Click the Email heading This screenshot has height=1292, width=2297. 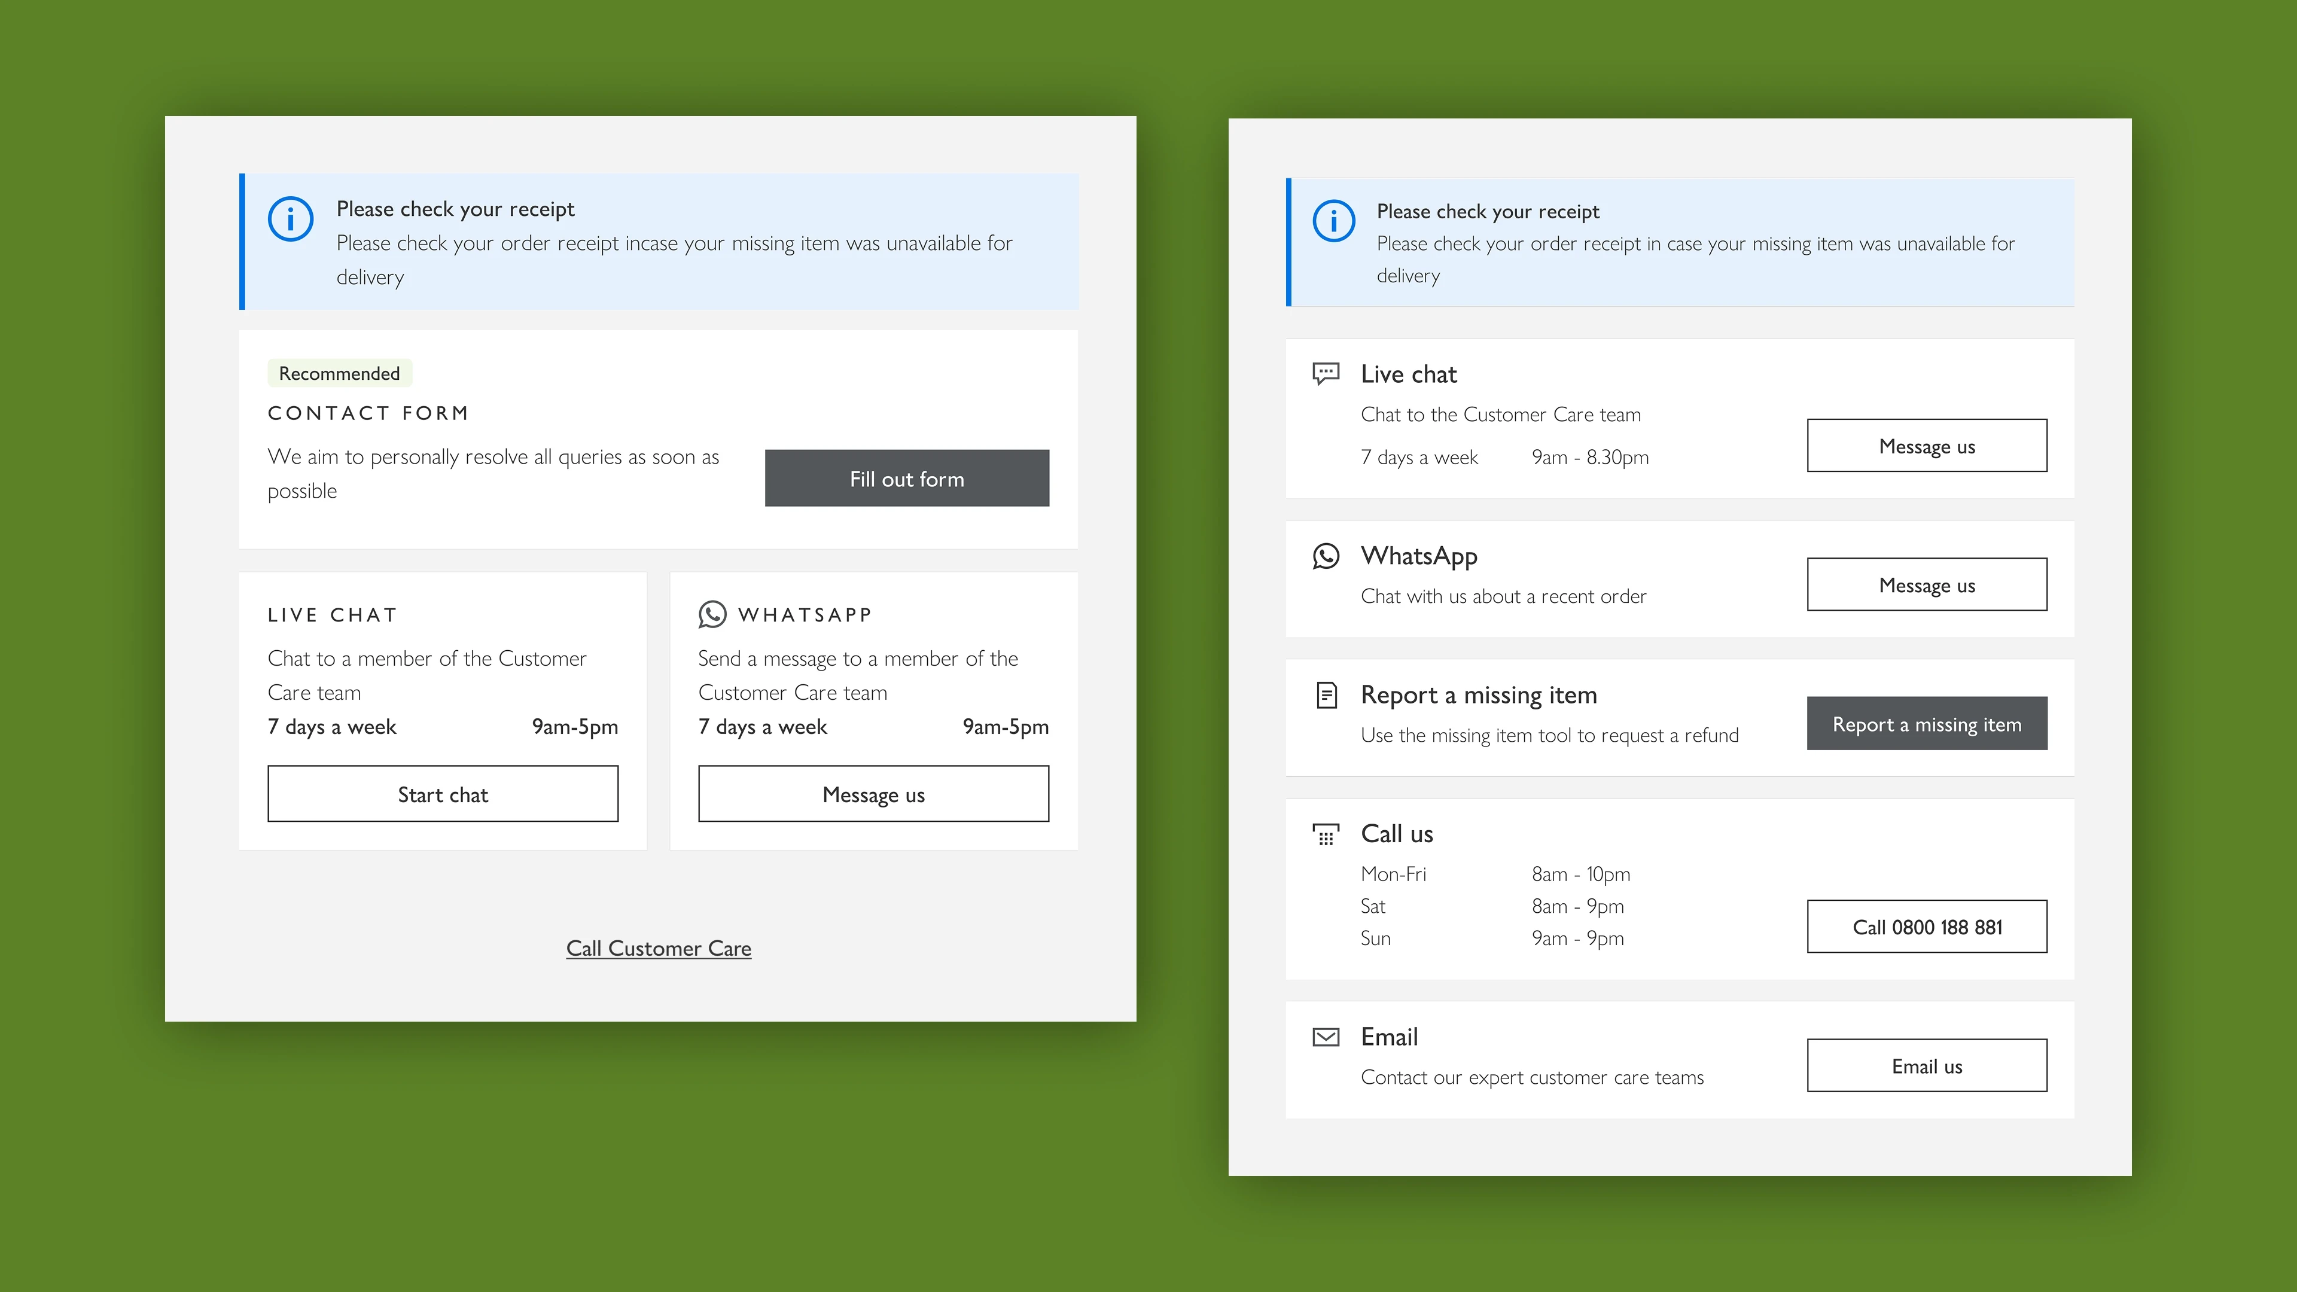pyautogui.click(x=1389, y=1037)
